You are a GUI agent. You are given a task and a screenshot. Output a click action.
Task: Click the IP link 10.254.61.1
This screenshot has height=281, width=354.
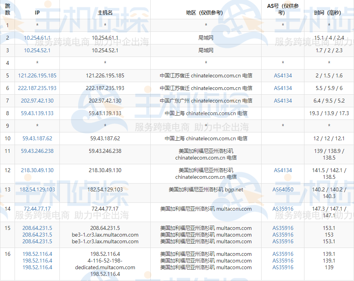tap(37, 38)
